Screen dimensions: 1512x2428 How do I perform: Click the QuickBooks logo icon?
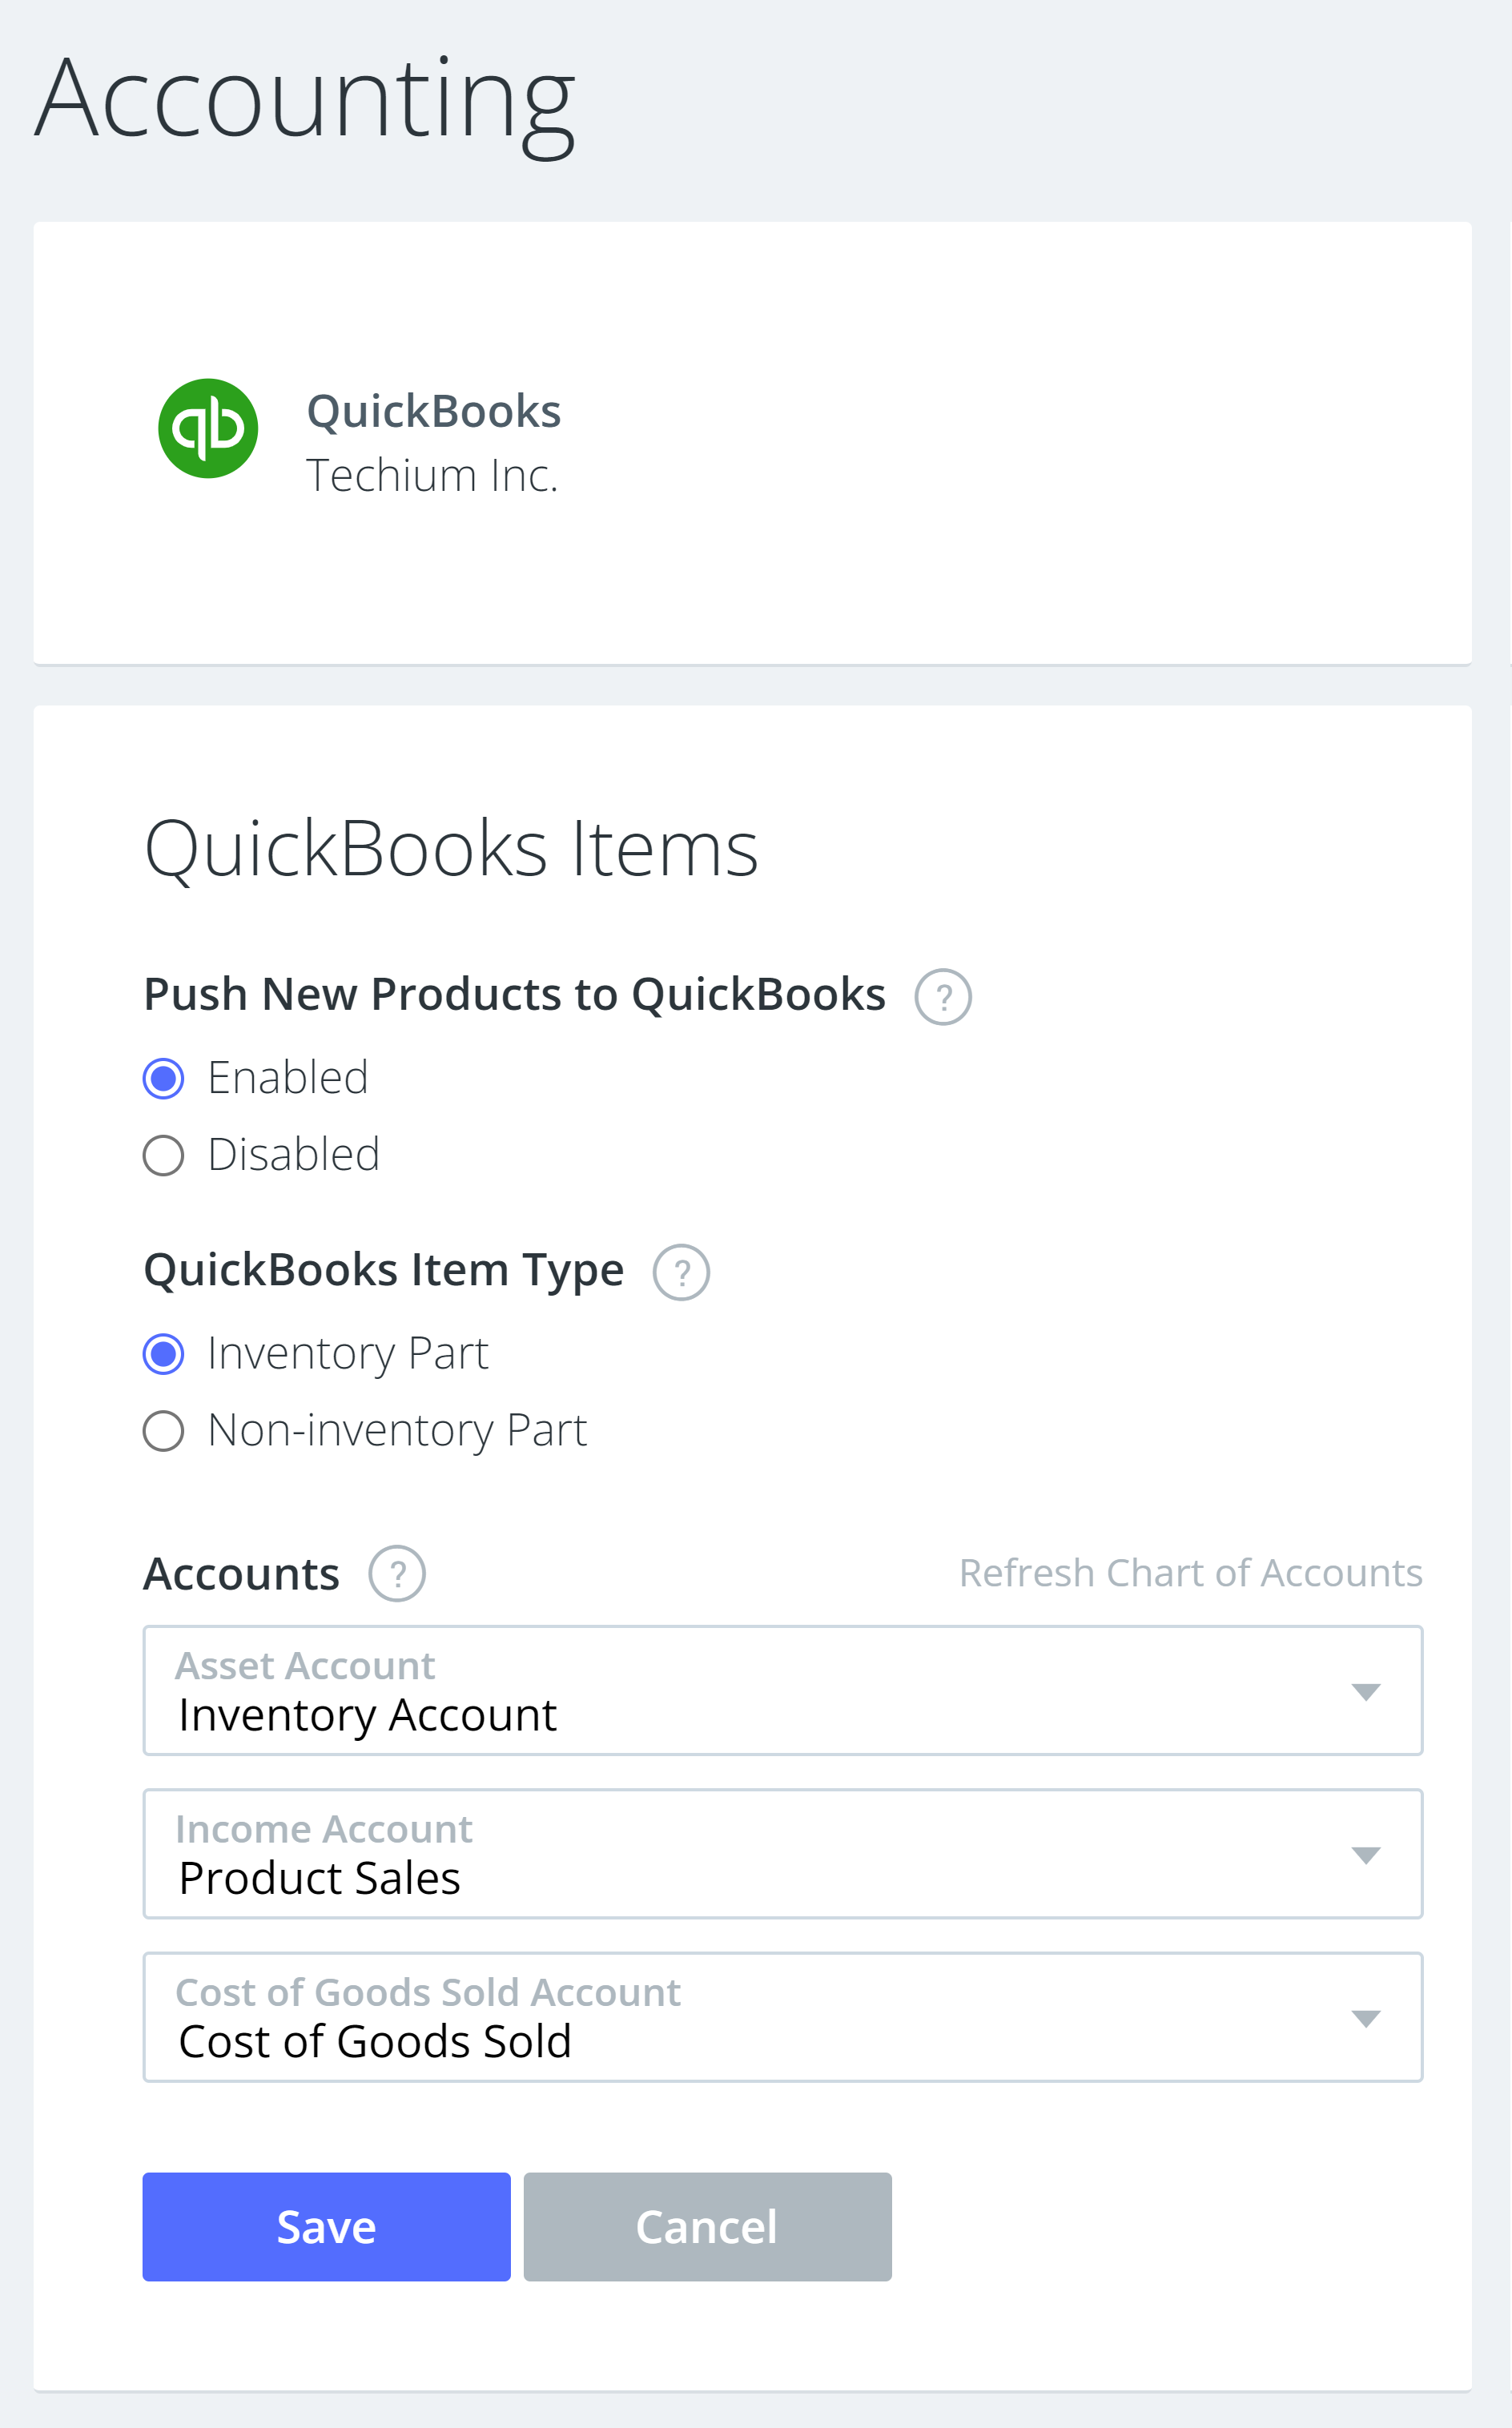[x=207, y=429]
